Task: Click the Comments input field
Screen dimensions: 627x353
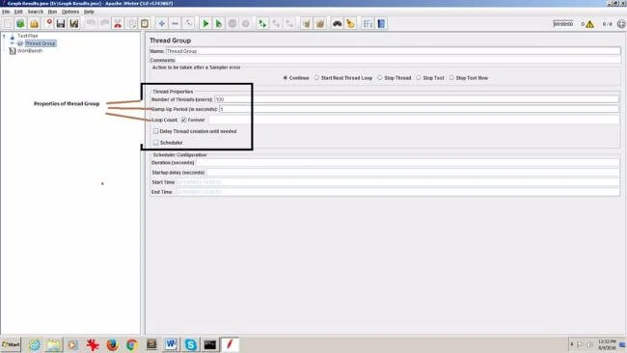Action: (397, 60)
